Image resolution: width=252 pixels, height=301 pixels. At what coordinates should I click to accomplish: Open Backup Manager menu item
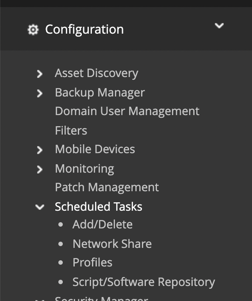tap(100, 93)
